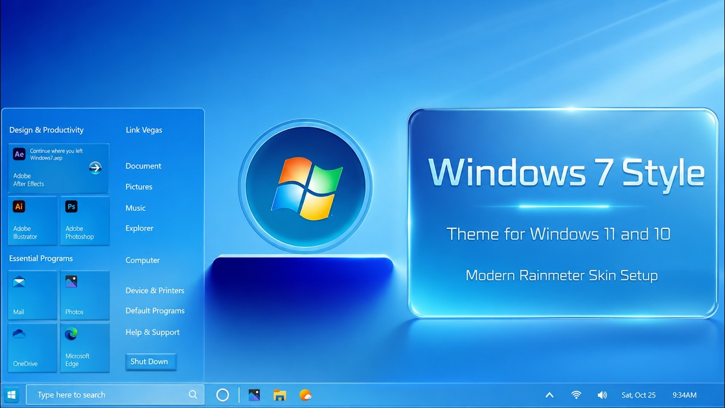
Task: Click the Sat, Oct 25 date in tray
Action: pyautogui.click(x=638, y=395)
